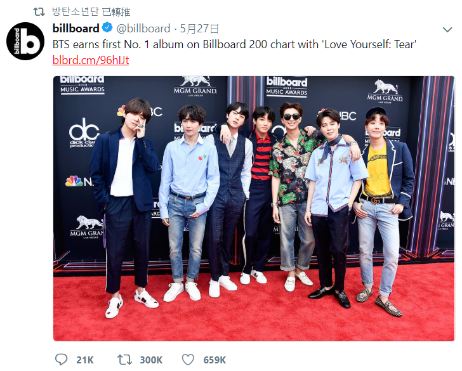Open the tweet via the 5月27日 timestamp
Image resolution: width=462 pixels, height=371 pixels.
point(200,29)
